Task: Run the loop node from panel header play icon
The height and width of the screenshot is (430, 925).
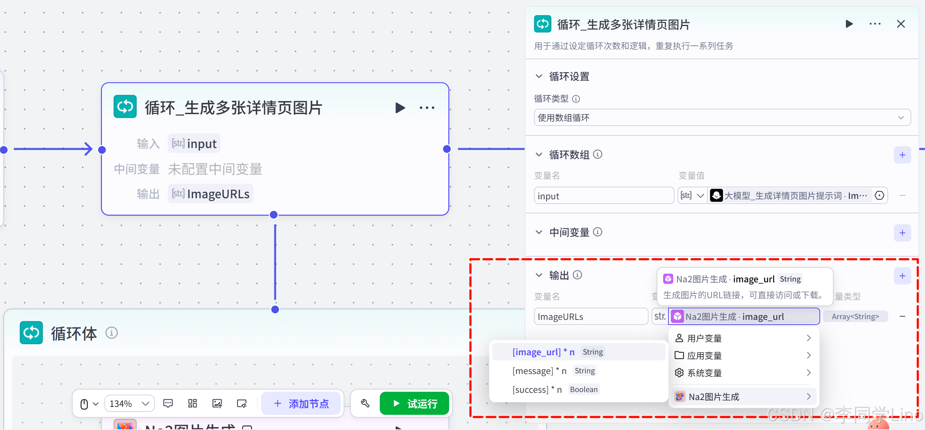Action: pos(849,24)
